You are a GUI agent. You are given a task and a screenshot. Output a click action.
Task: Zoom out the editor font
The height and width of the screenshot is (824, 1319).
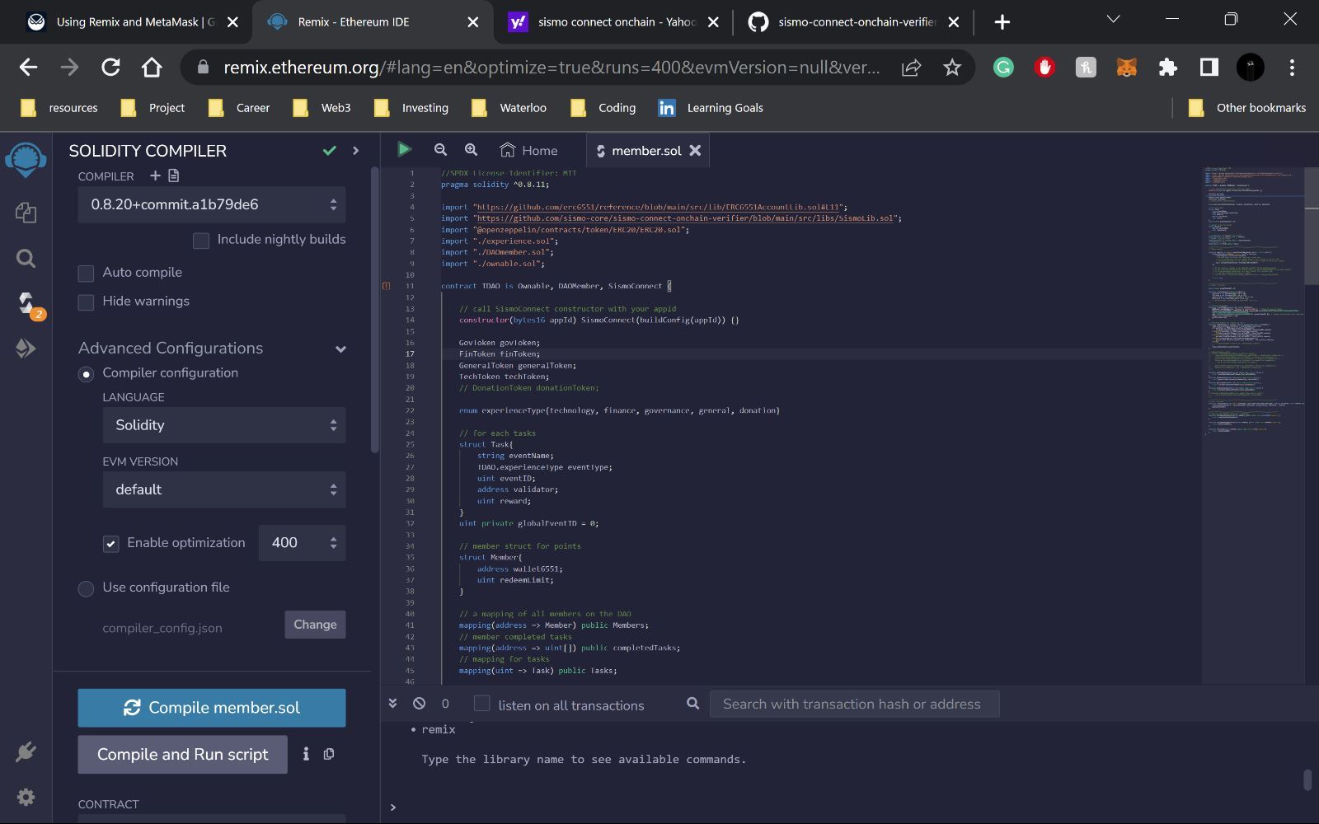click(440, 149)
